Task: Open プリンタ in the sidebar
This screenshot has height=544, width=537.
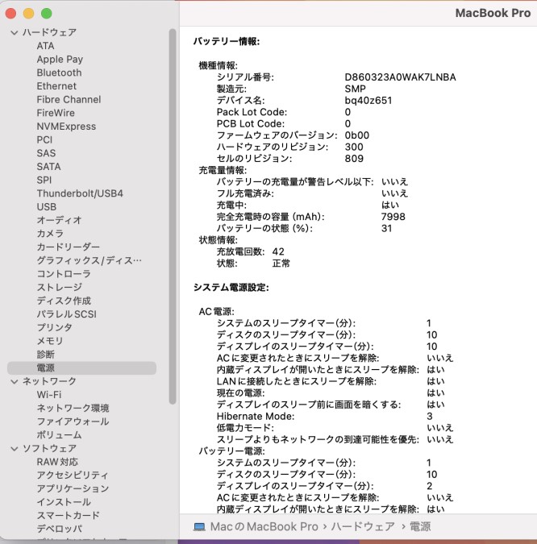Action: coord(55,328)
